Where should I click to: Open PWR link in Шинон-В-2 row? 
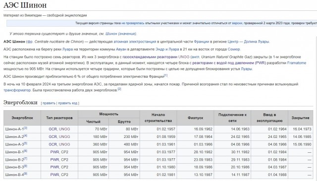coord(54,160)
